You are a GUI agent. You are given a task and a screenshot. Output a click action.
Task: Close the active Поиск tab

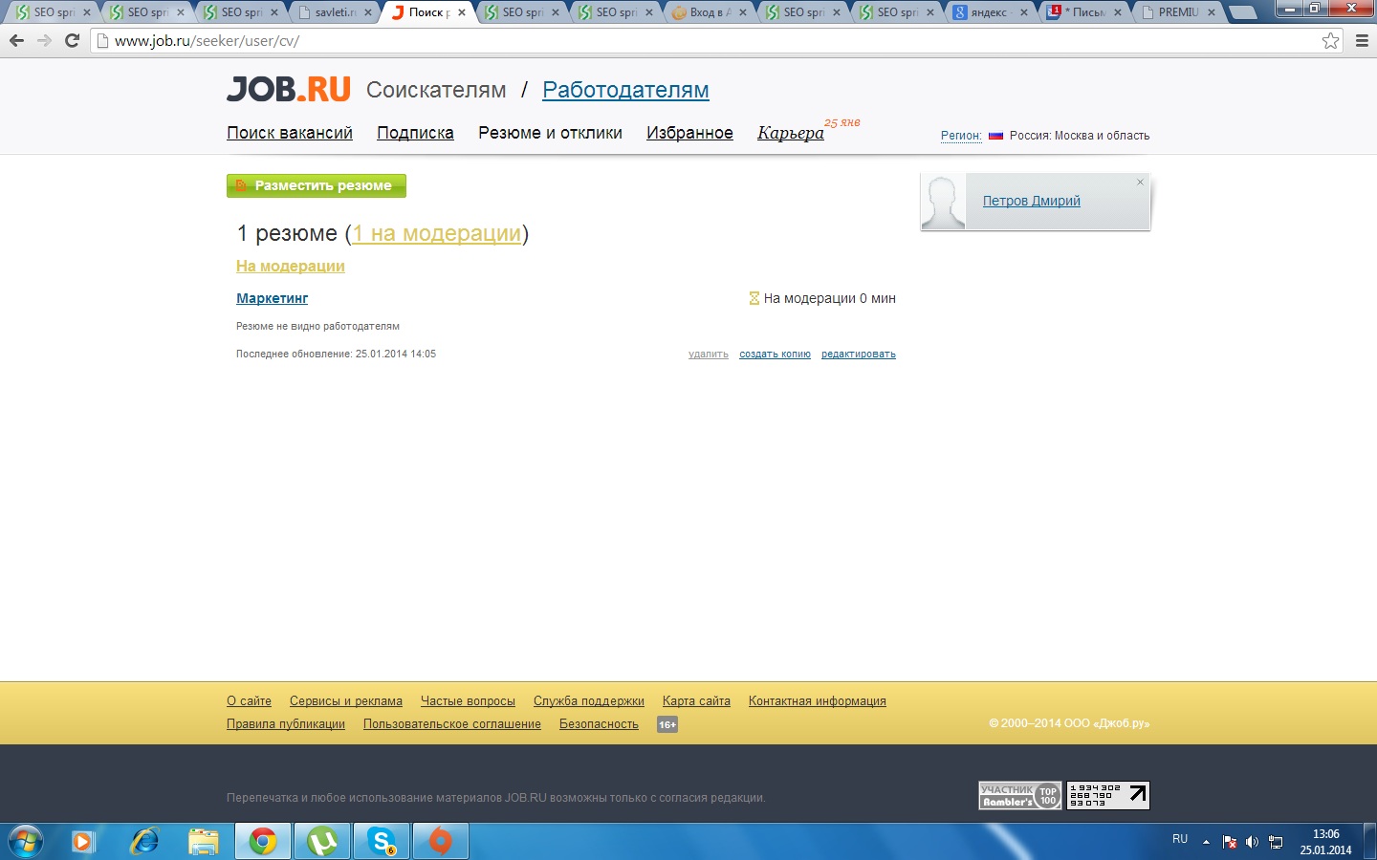[x=462, y=12]
